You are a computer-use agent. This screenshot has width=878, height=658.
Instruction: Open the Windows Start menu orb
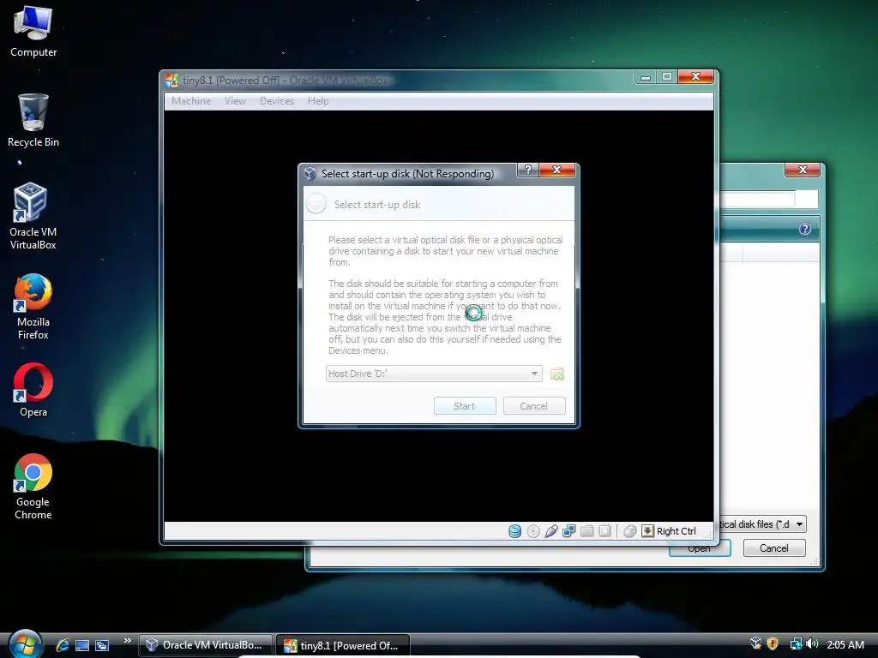point(25,643)
